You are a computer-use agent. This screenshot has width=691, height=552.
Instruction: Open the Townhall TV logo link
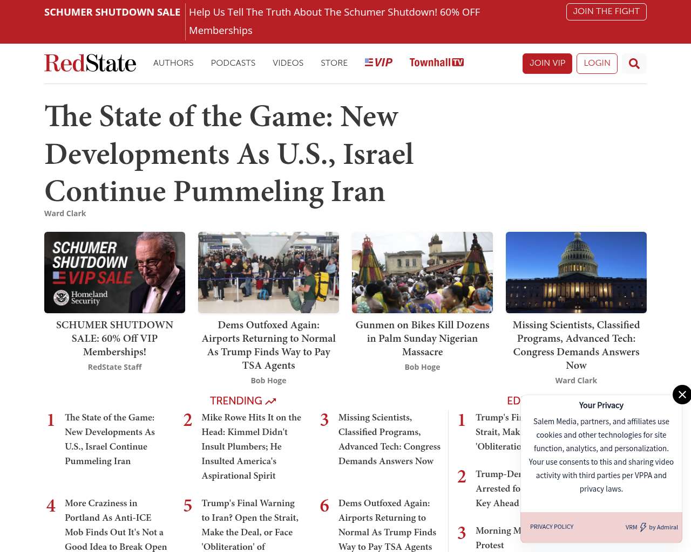pos(437,63)
